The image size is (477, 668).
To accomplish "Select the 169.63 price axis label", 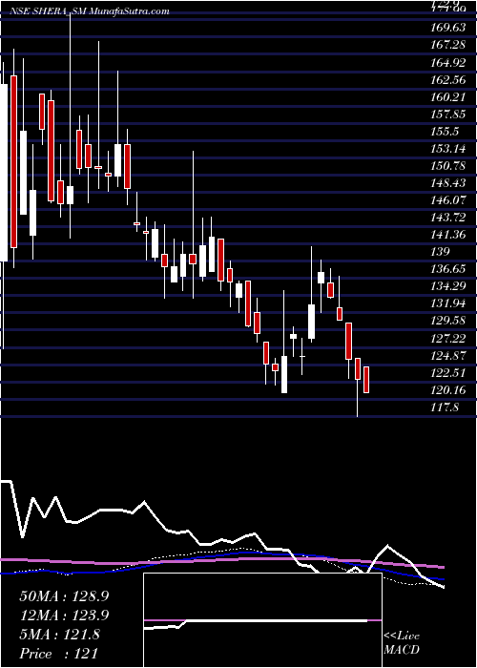I will coord(448,28).
